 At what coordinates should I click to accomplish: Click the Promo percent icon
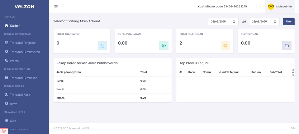coord(7,61)
